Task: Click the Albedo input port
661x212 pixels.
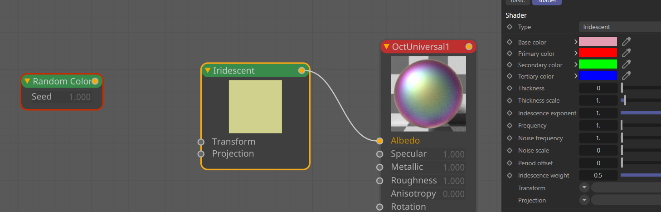Action: pos(379,141)
